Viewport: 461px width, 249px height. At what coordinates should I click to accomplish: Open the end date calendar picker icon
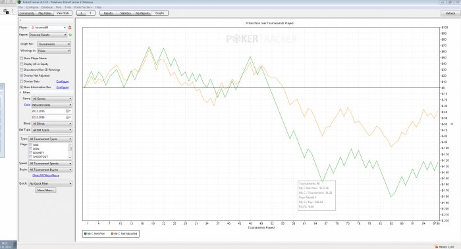click(x=68, y=118)
